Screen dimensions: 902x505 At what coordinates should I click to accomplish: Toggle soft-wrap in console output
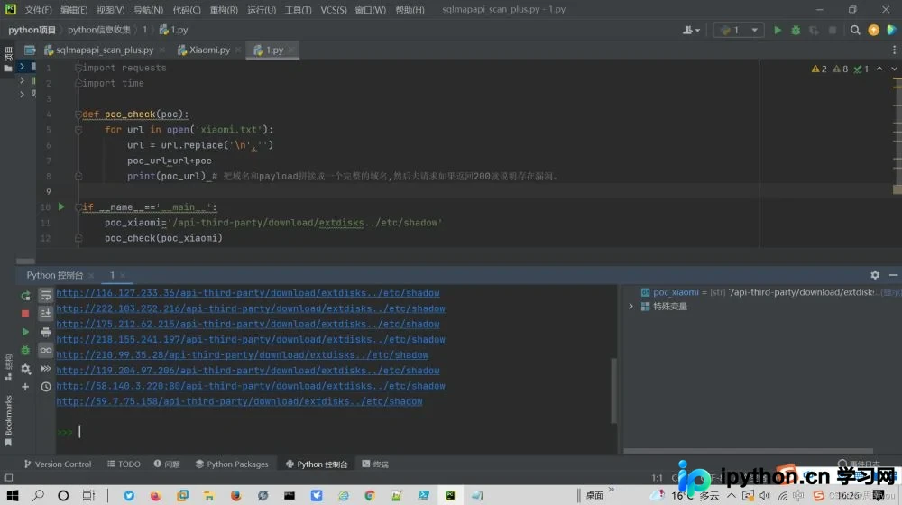click(45, 296)
